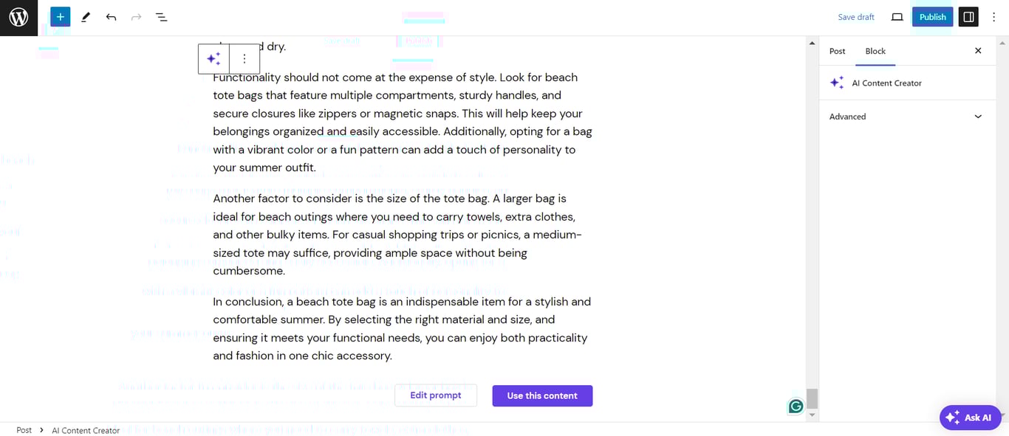Viewport: 1009px width, 436px height.
Task: Click Post in the breadcrumb bar
Action: [24, 429]
